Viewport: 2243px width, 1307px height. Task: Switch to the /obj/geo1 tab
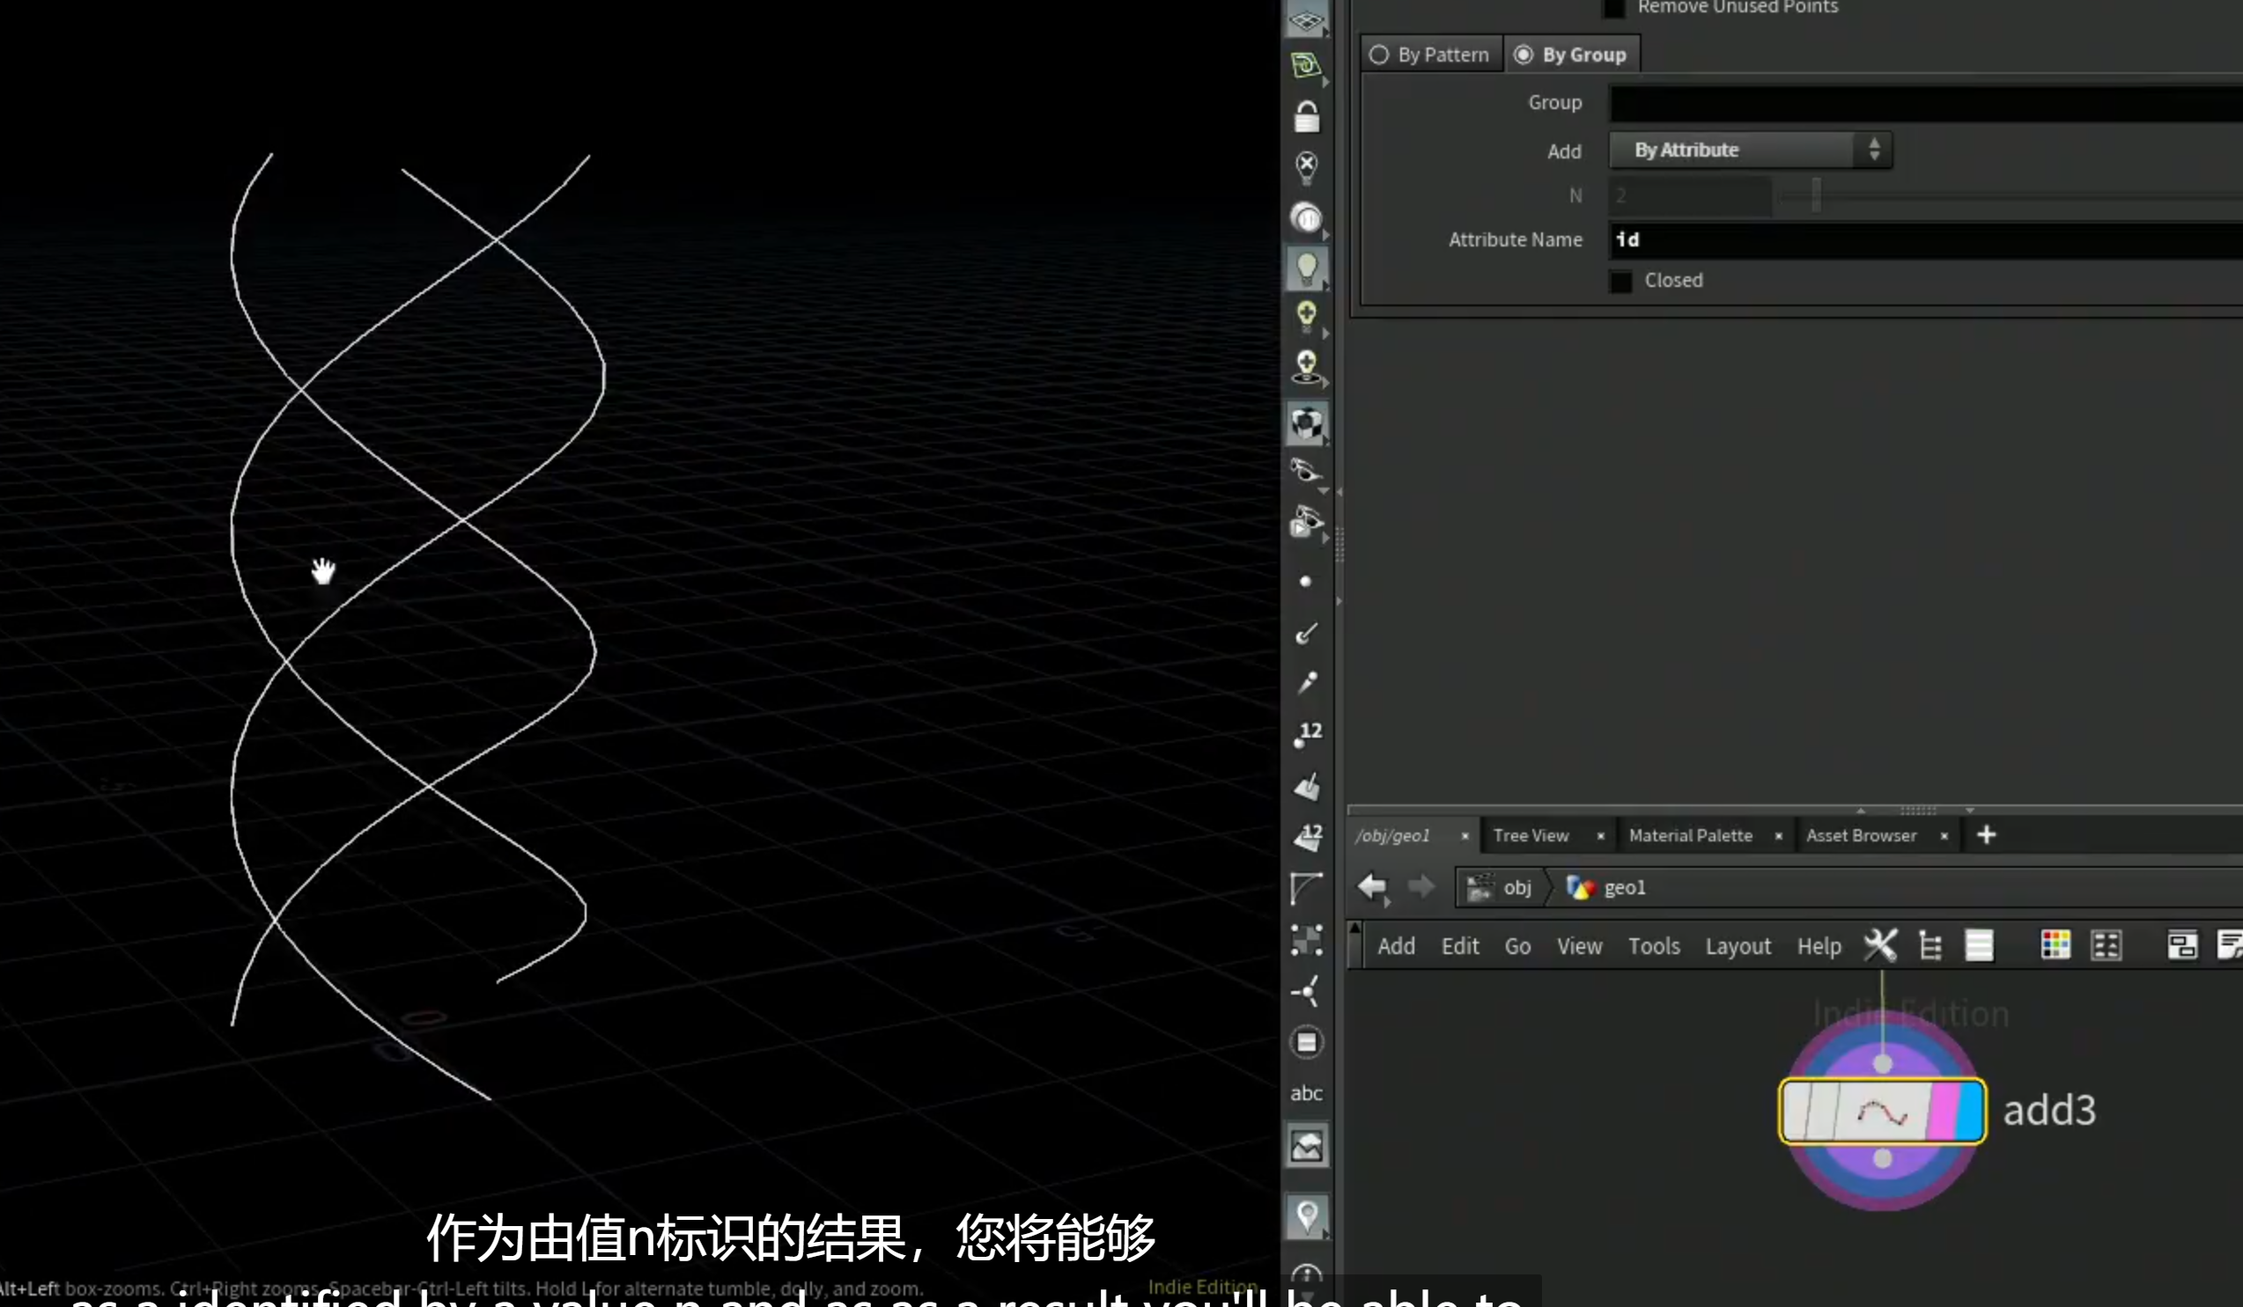(x=1392, y=836)
